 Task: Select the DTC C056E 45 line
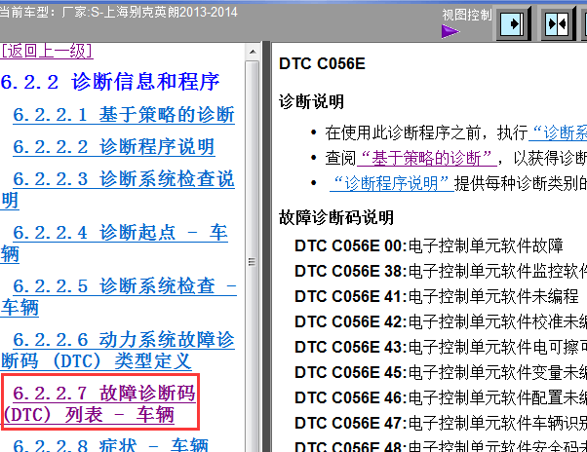pyautogui.click(x=441, y=372)
